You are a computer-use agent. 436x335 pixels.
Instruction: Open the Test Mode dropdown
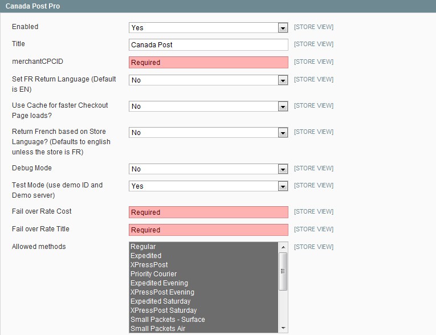[208, 186]
